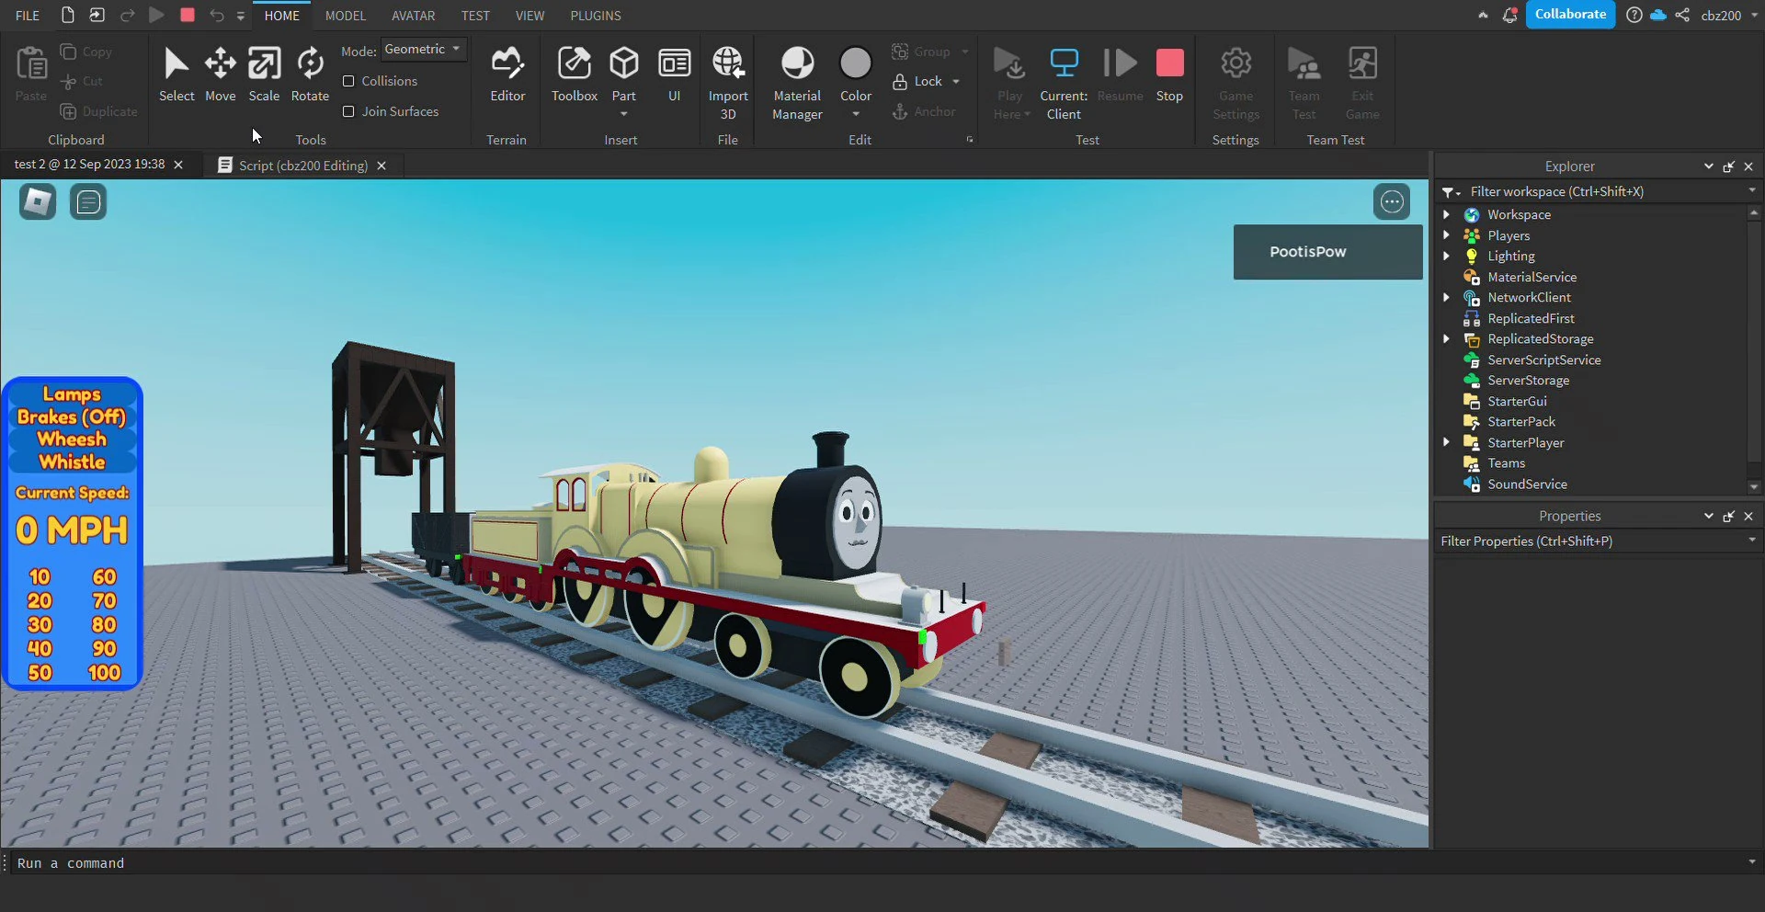The width and height of the screenshot is (1765, 912).
Task: Expand the Workspace tree item
Action: (1448, 213)
